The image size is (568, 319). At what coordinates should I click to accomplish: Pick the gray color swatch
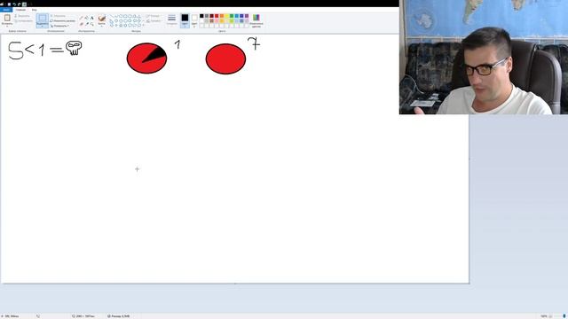(207, 16)
